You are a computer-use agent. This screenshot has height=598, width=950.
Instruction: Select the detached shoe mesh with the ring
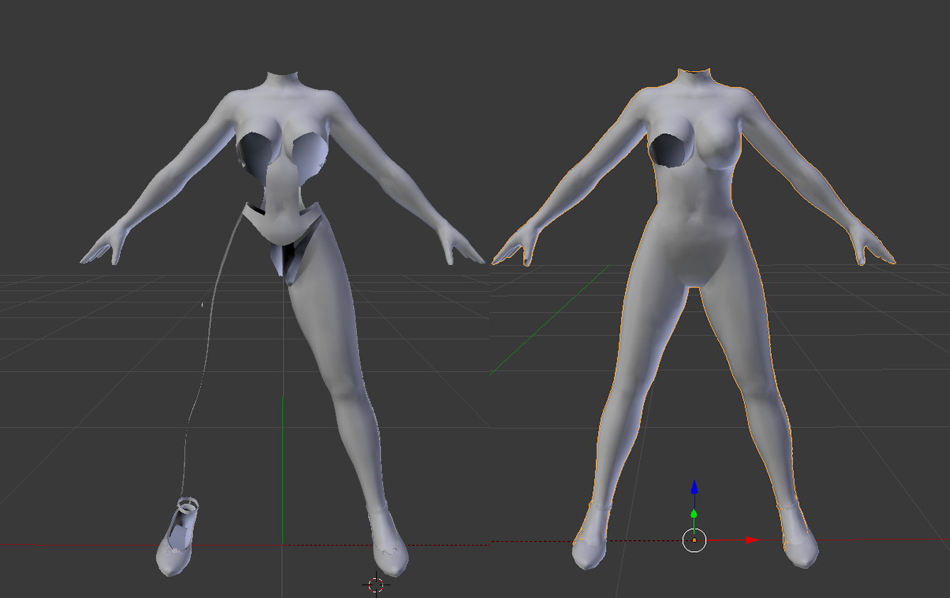pyautogui.click(x=177, y=536)
